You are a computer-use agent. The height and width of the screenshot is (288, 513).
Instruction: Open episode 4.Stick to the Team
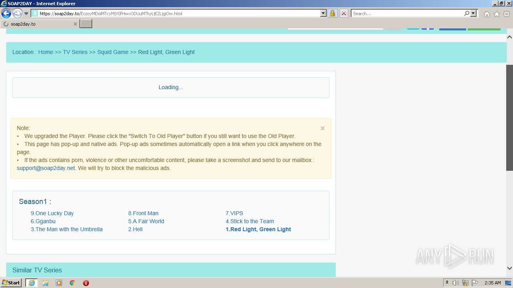point(250,221)
